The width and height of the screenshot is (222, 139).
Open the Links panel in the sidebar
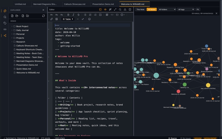click(x=5, y=29)
